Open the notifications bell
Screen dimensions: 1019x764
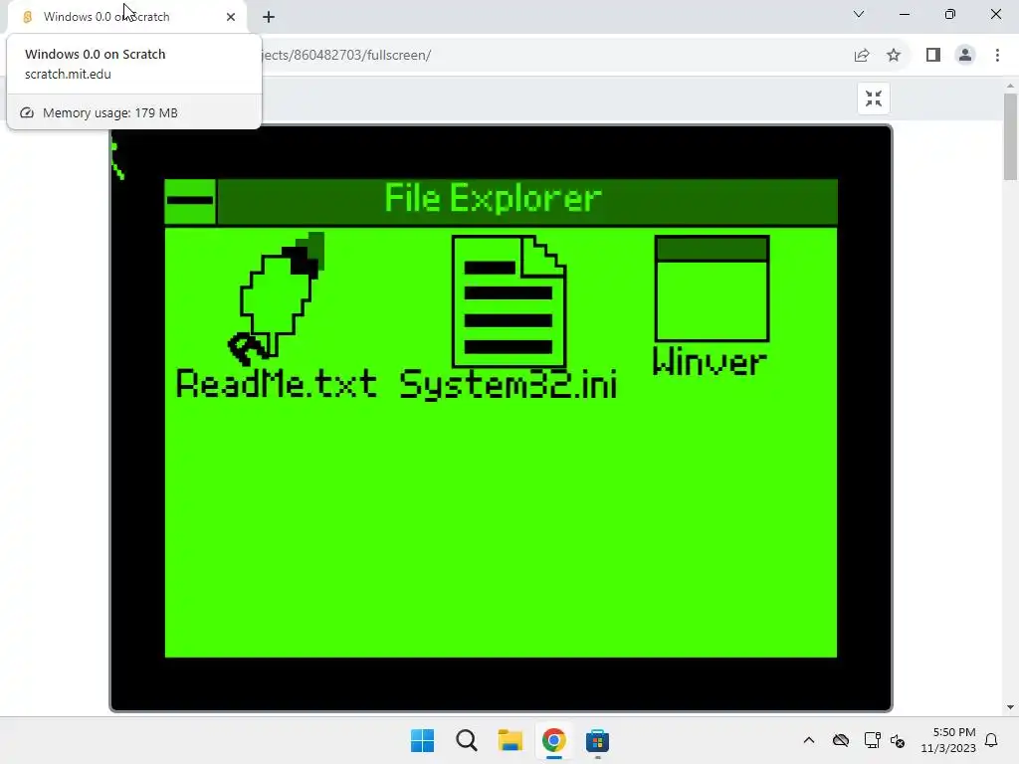coord(991,740)
